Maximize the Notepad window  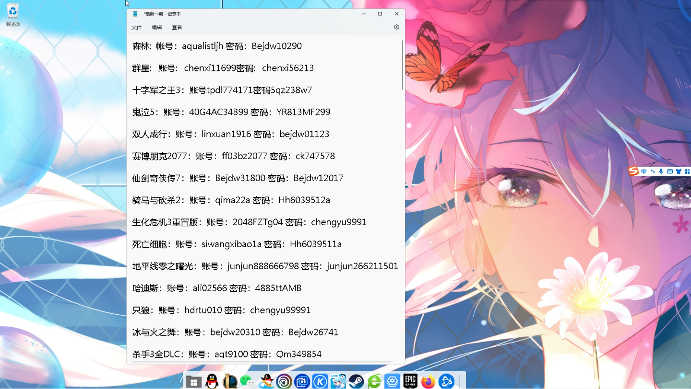[x=380, y=14]
